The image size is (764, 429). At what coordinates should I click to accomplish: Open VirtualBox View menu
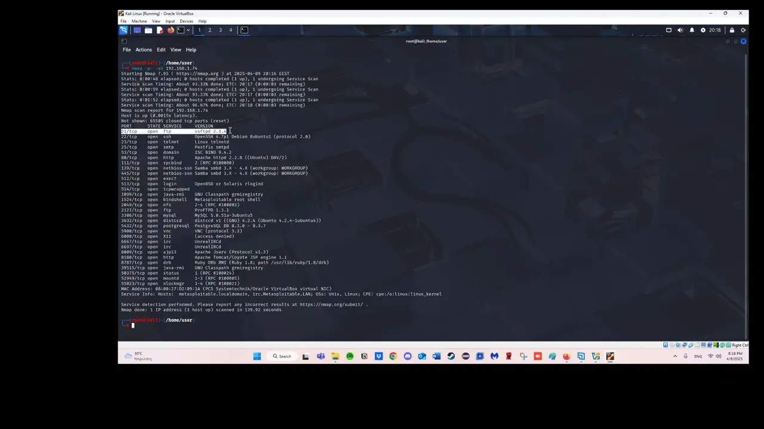point(156,21)
